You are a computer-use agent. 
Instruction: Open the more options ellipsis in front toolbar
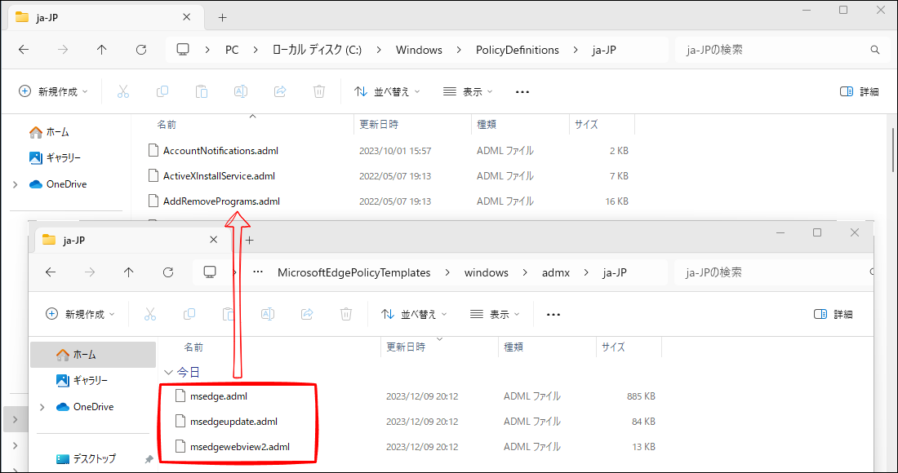(553, 314)
